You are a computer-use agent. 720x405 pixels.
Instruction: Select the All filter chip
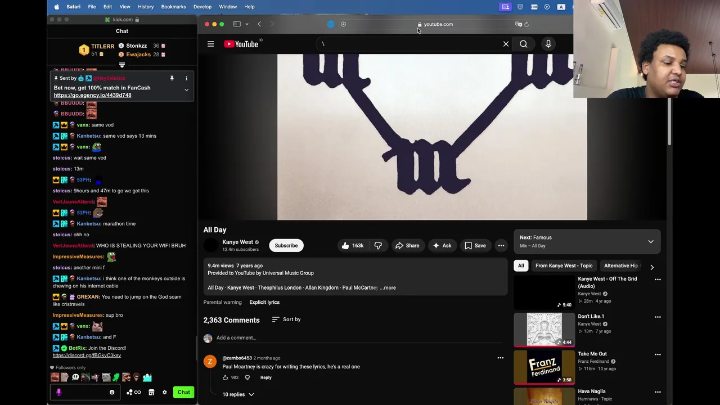coord(521,265)
